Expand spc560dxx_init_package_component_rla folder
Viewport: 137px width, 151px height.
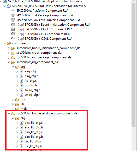pos(9,58)
